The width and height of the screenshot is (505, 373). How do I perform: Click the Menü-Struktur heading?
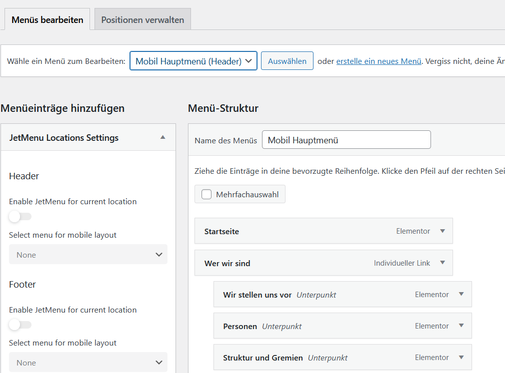(x=223, y=108)
